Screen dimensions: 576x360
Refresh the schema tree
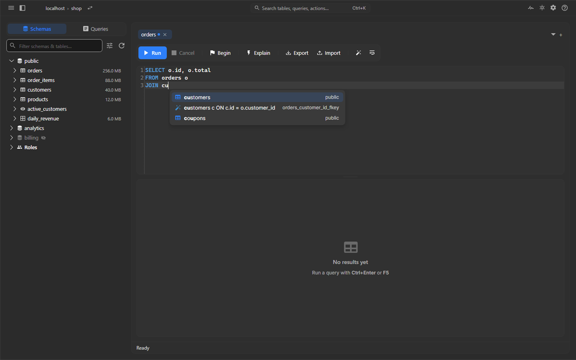point(122,46)
